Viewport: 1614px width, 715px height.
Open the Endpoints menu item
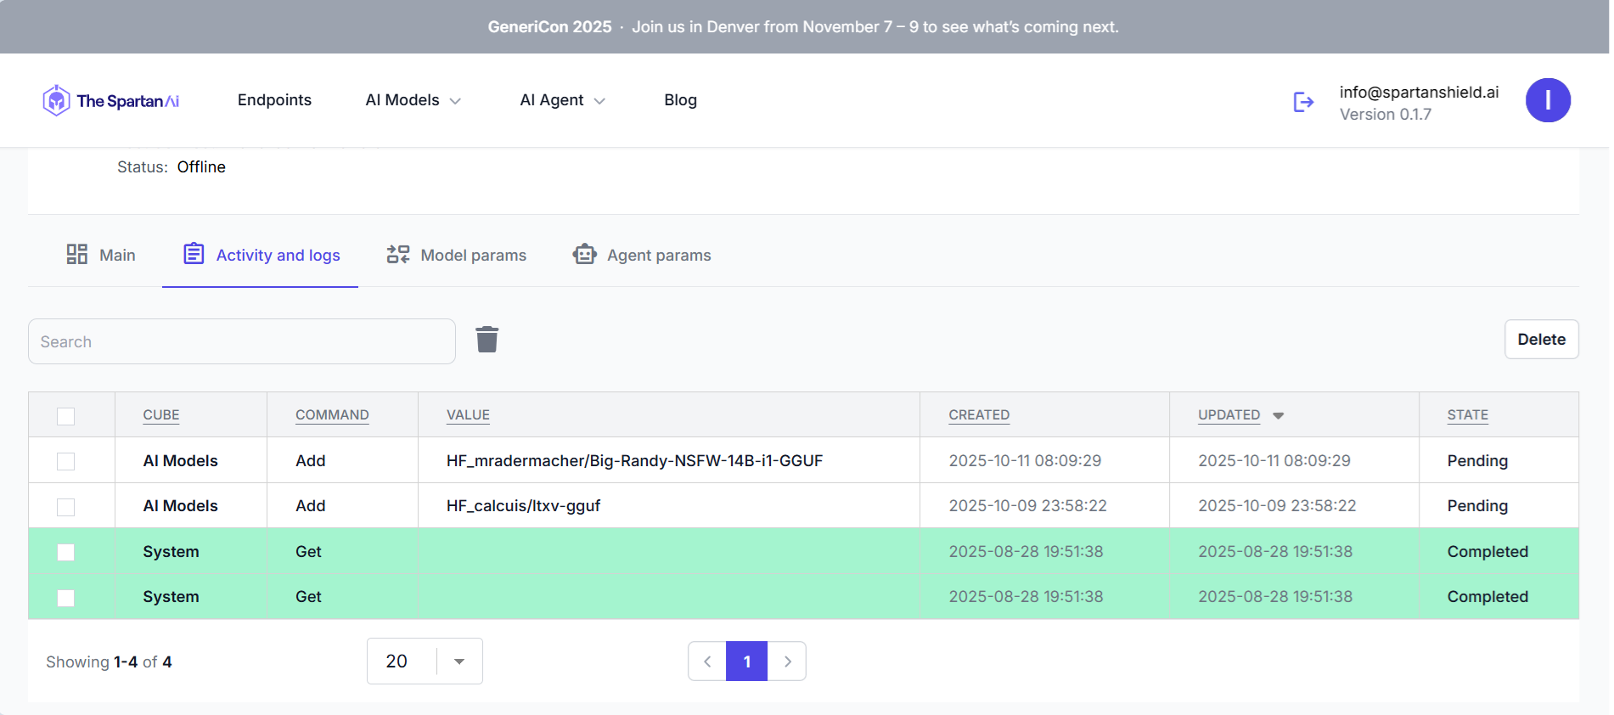click(274, 100)
